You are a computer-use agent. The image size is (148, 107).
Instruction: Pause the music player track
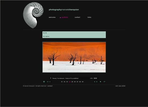tap(51, 78)
